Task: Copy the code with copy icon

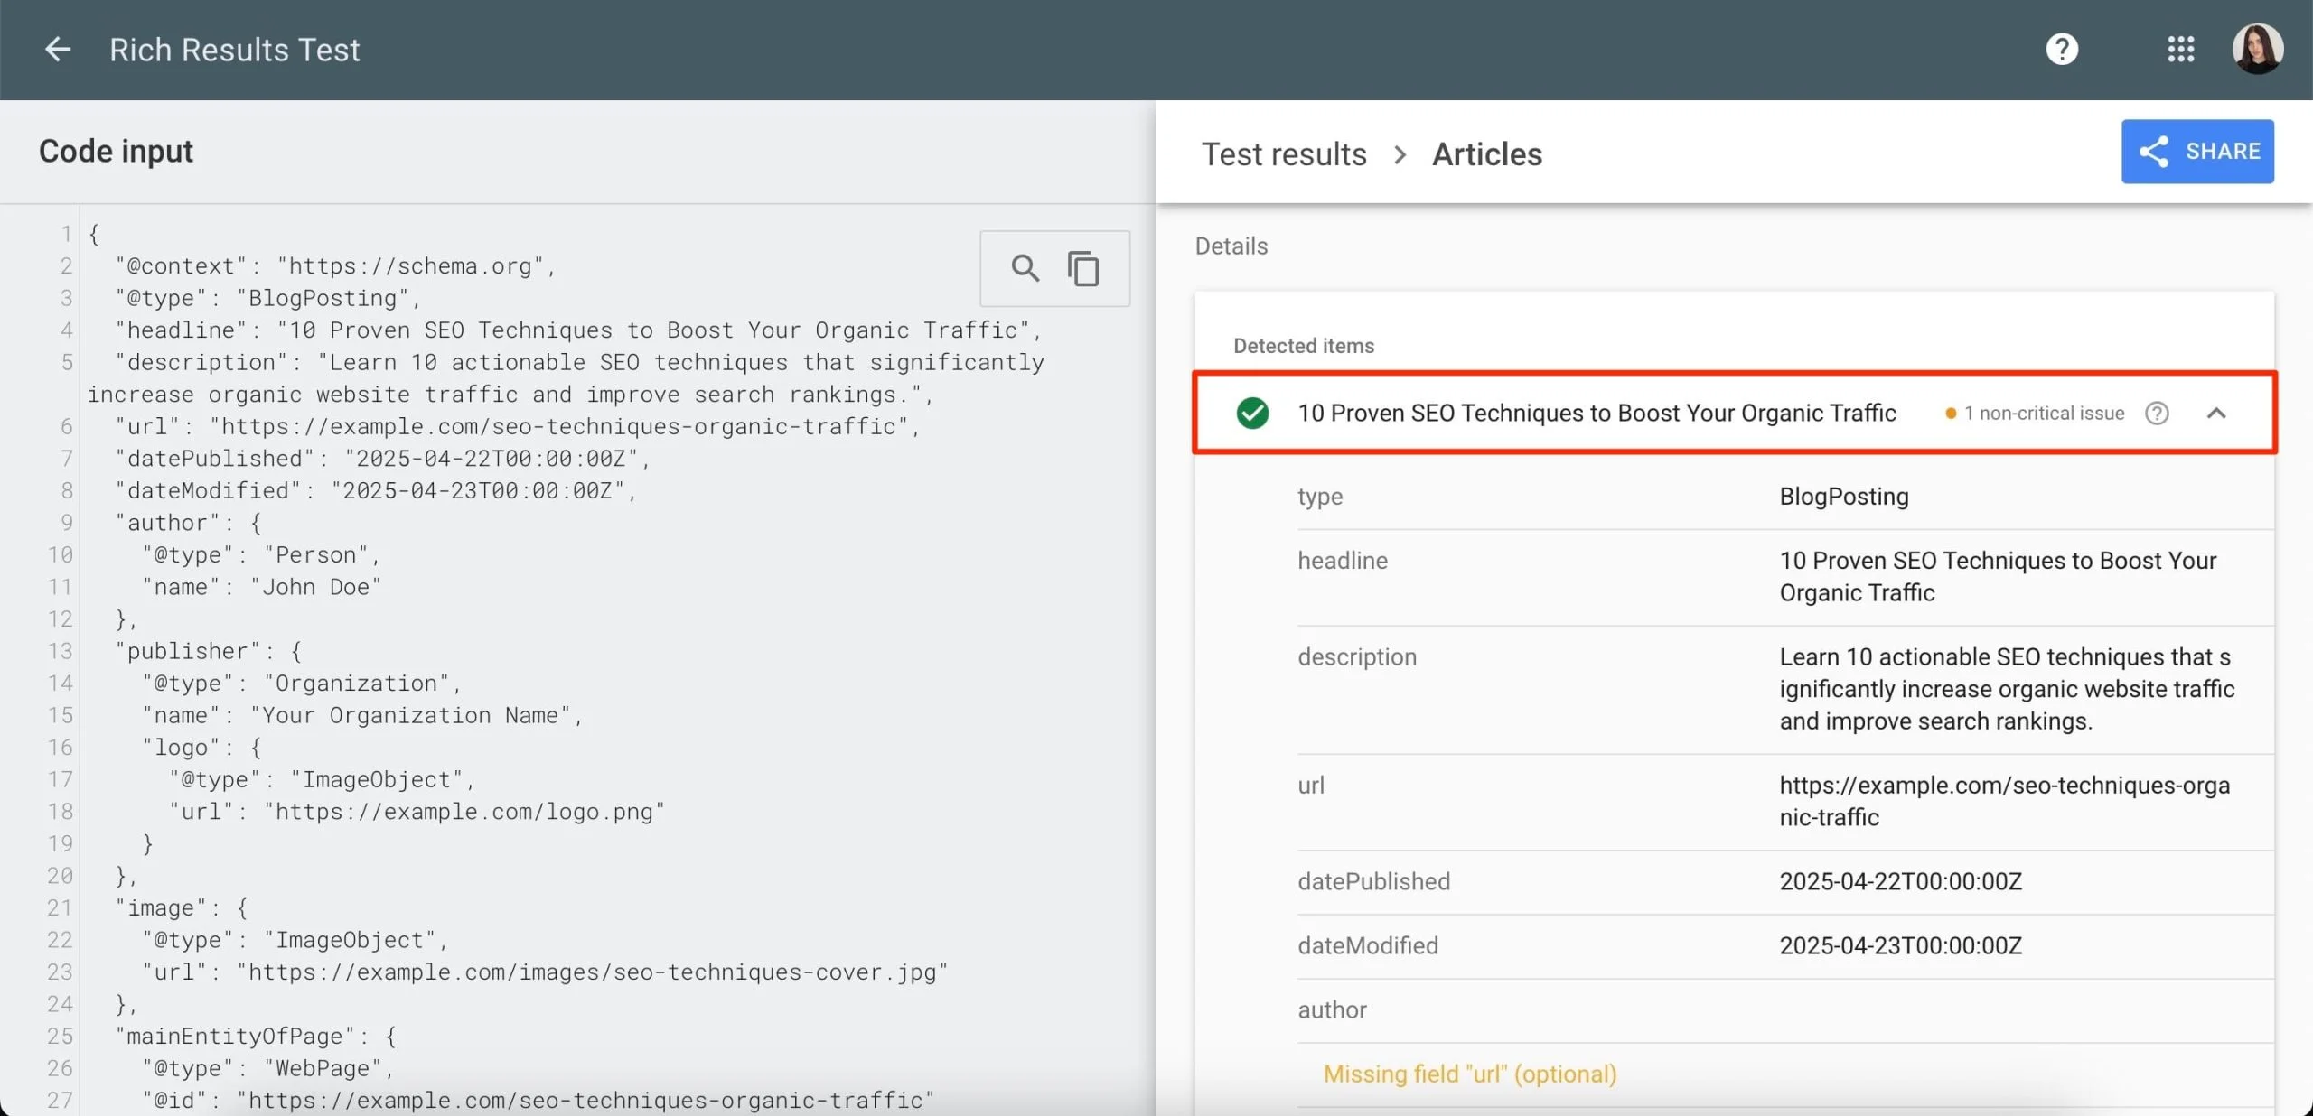Action: pos(1083,268)
